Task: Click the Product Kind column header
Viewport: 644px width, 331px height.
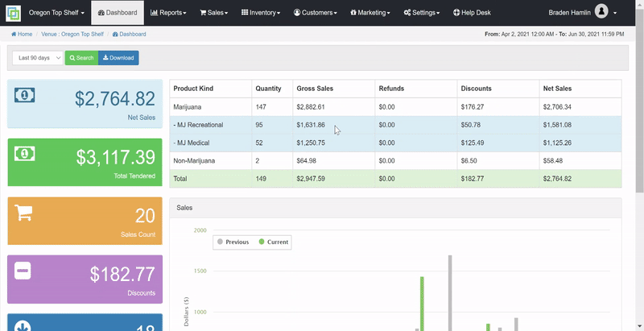Action: point(193,89)
